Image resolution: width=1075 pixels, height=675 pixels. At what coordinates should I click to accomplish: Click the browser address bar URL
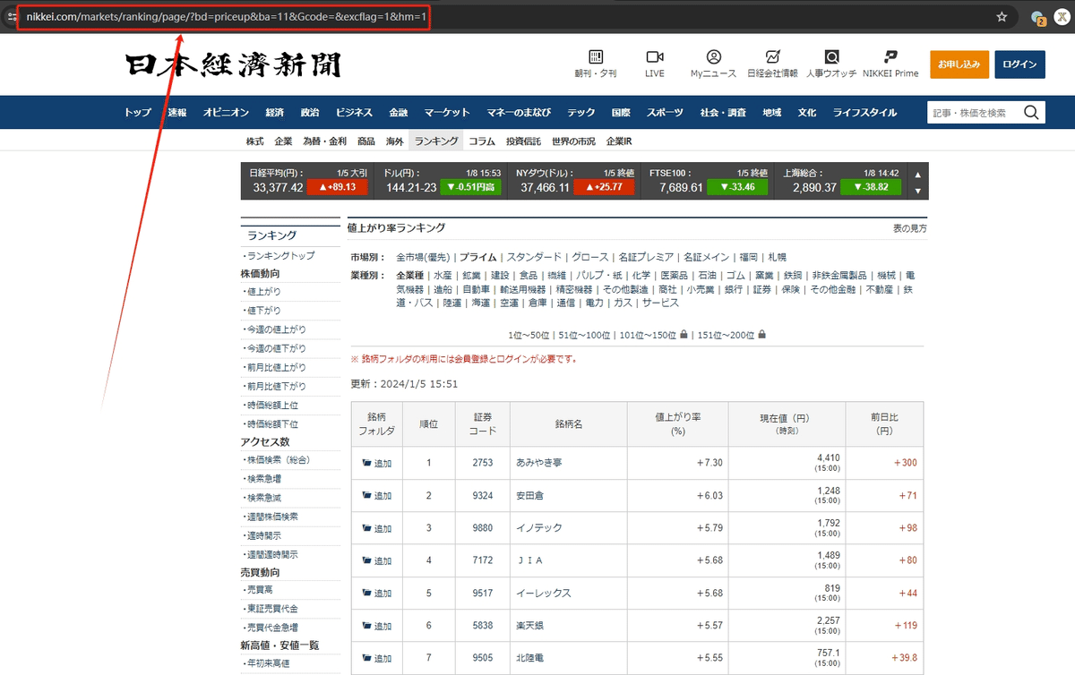226,17
